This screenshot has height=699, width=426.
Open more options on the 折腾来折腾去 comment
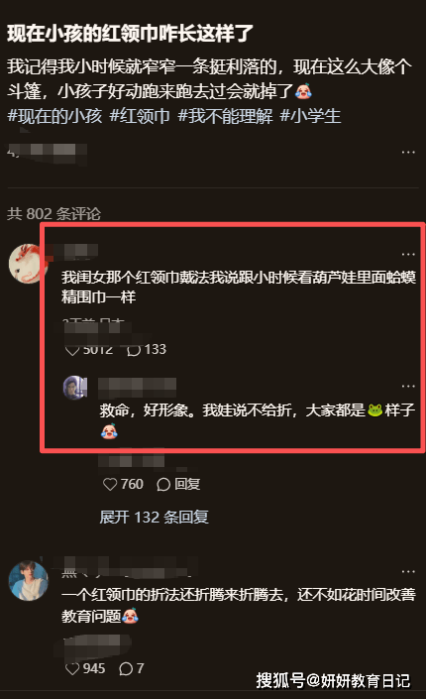pyautogui.click(x=408, y=571)
